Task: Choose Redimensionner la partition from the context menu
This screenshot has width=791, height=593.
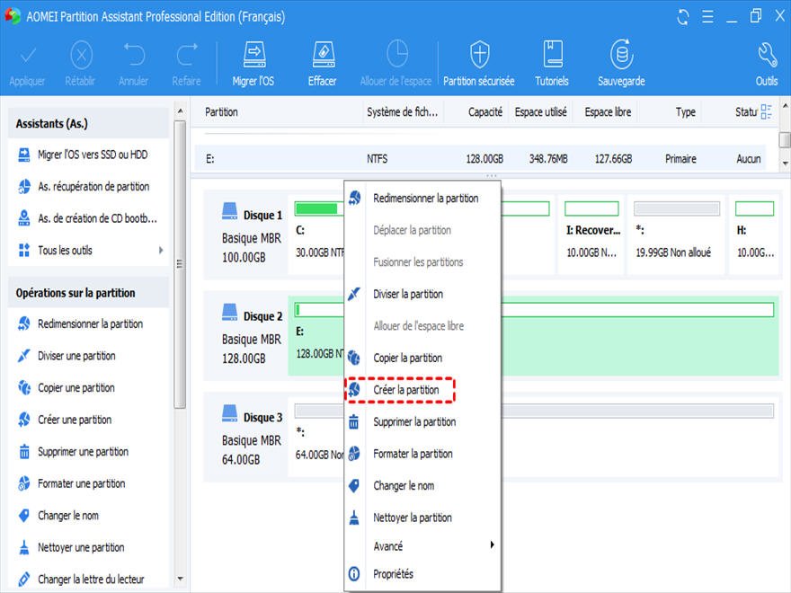Action: click(422, 199)
